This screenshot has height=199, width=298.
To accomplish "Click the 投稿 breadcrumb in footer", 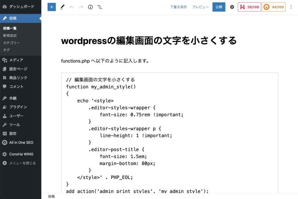I will pyautogui.click(x=51, y=196).
